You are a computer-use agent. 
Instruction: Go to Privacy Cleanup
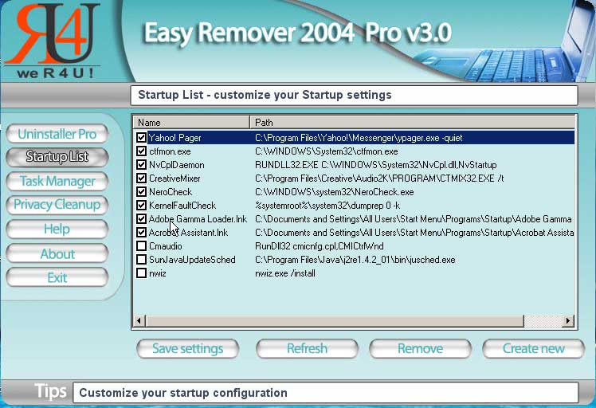pos(57,205)
